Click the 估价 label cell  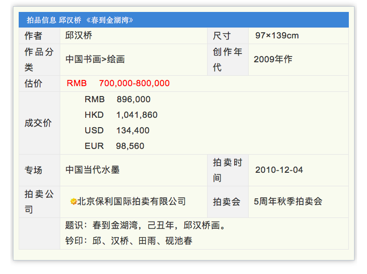[39, 84]
